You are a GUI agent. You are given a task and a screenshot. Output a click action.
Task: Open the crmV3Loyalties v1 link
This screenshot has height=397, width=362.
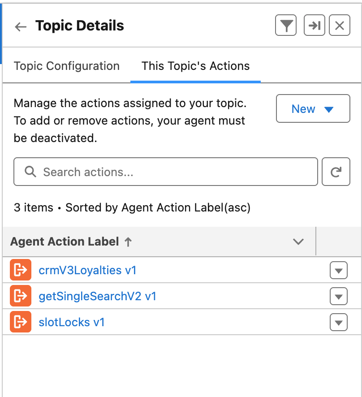(87, 270)
